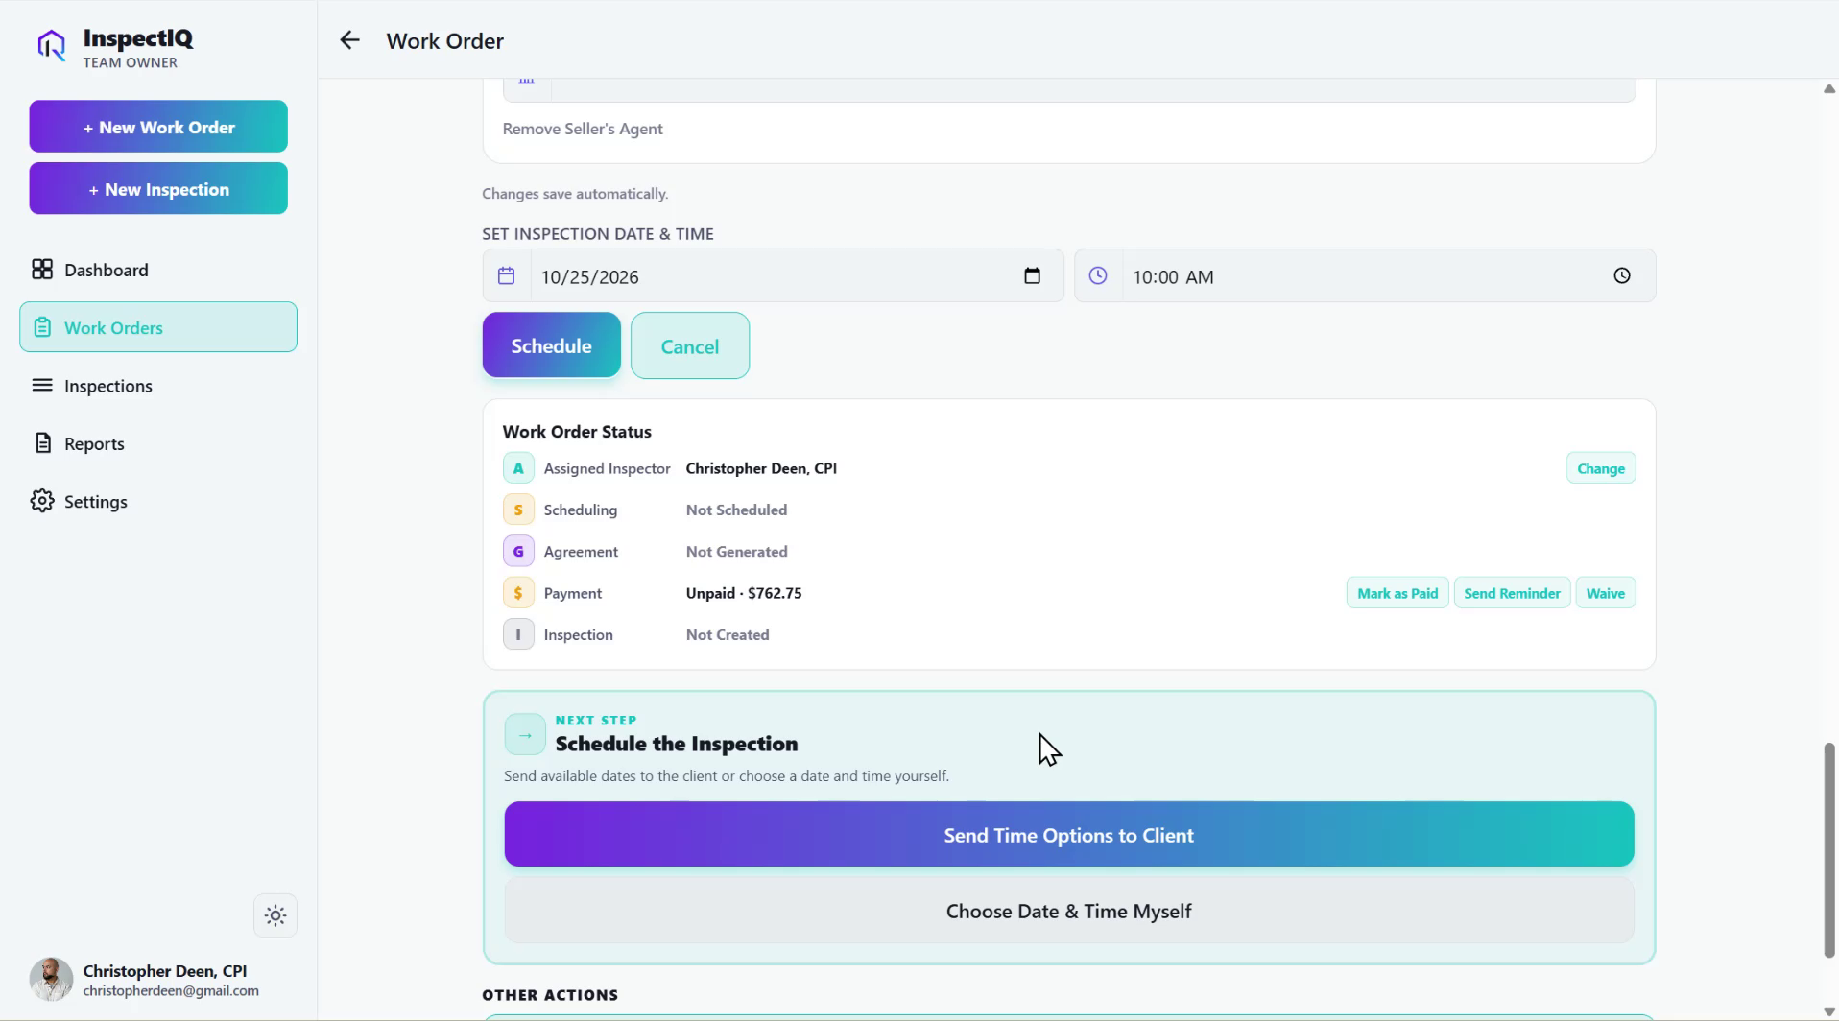
Task: Click the Next Step arrow icon
Action: point(525,735)
